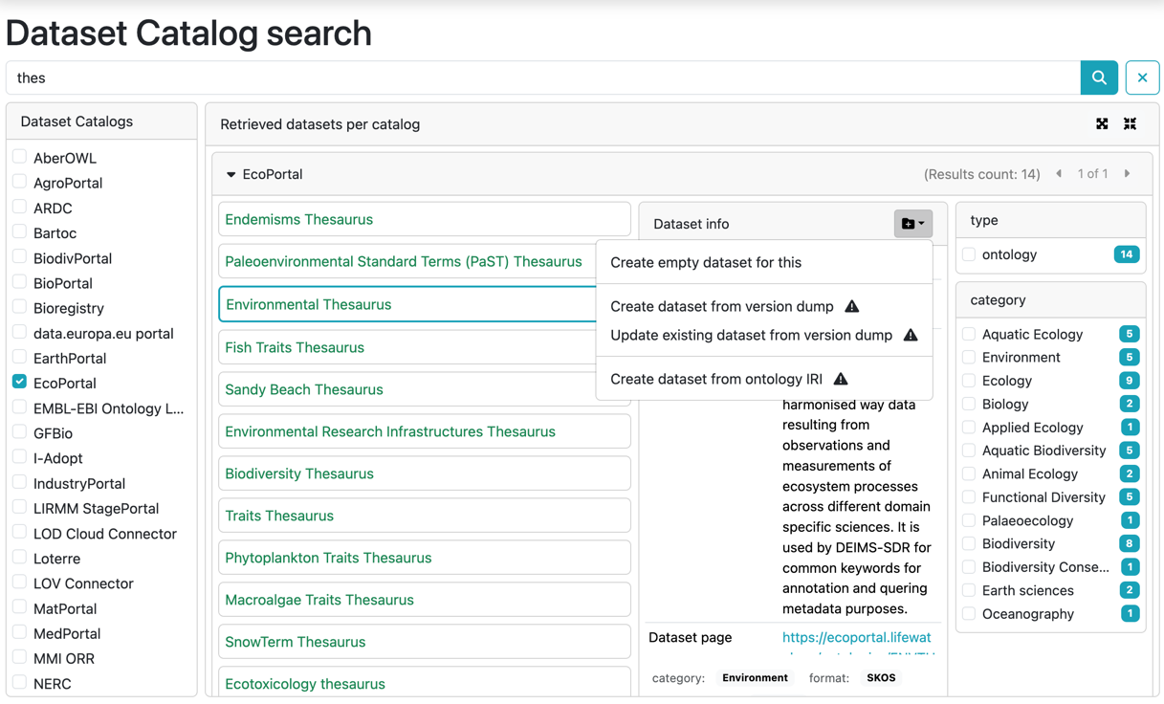Viewport: 1164px width, 704px height.
Task: Check the ontology type filter
Action: (x=968, y=254)
